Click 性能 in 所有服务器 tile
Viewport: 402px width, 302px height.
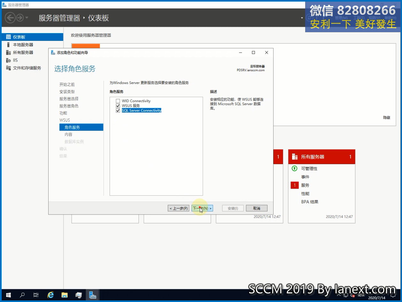(x=305, y=193)
